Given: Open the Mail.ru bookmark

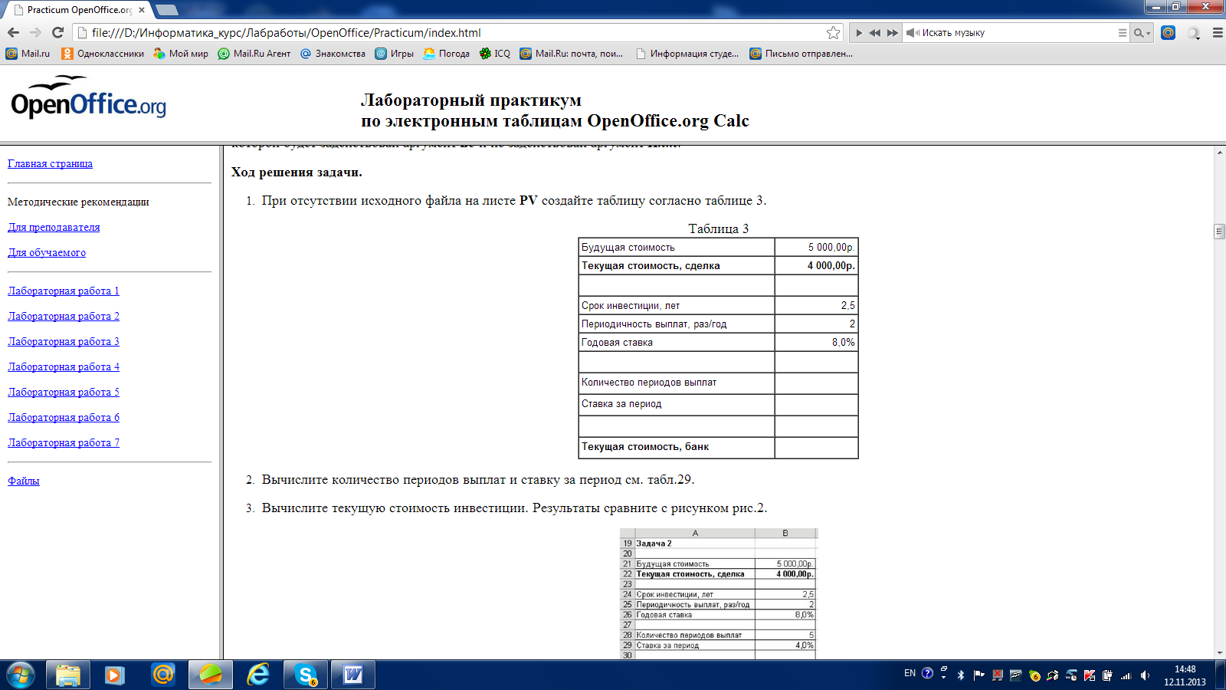Looking at the screenshot, I should tap(28, 54).
